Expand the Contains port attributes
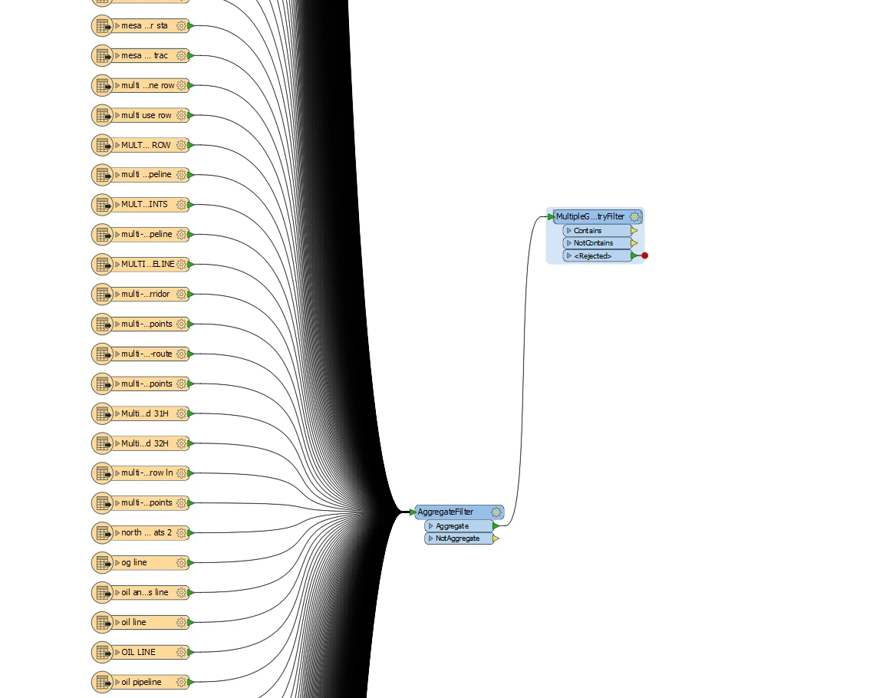Viewport: 886px width, 698px height. 569,231
